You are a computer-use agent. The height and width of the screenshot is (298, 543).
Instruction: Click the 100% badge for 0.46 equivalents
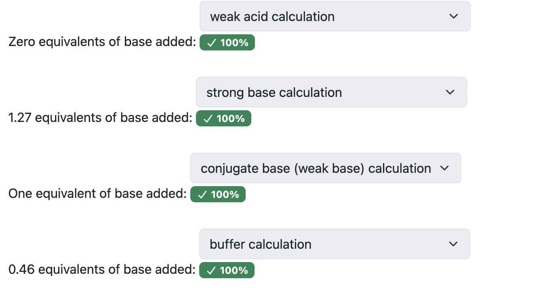[227, 271]
